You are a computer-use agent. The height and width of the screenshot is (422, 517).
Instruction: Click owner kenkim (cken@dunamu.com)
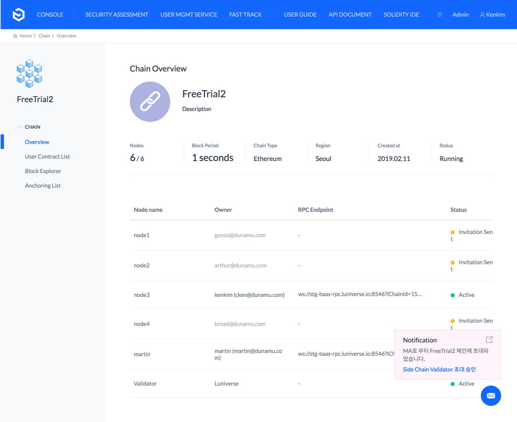[249, 295]
